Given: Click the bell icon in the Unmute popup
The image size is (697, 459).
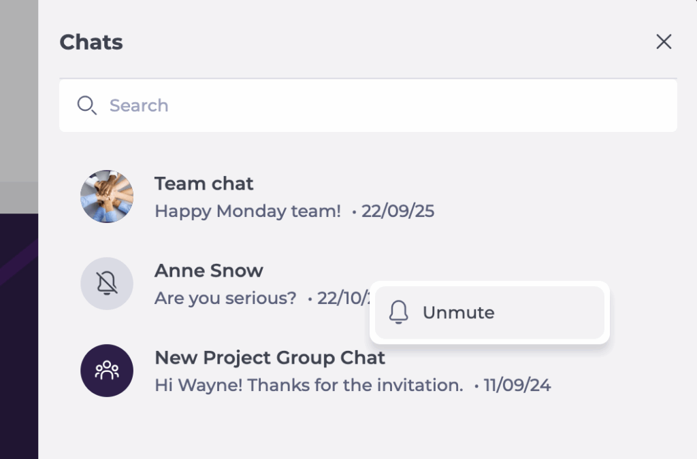Looking at the screenshot, I should click(399, 313).
